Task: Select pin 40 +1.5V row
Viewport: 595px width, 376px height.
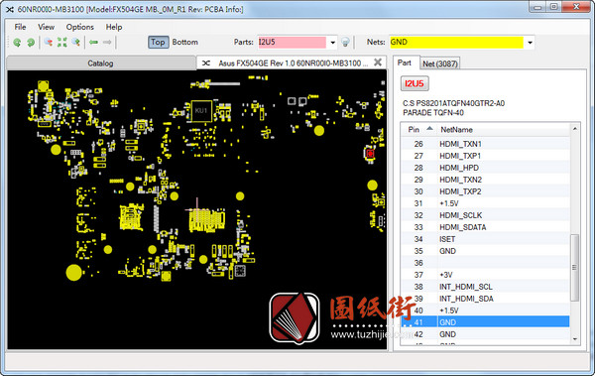Action: click(x=485, y=311)
